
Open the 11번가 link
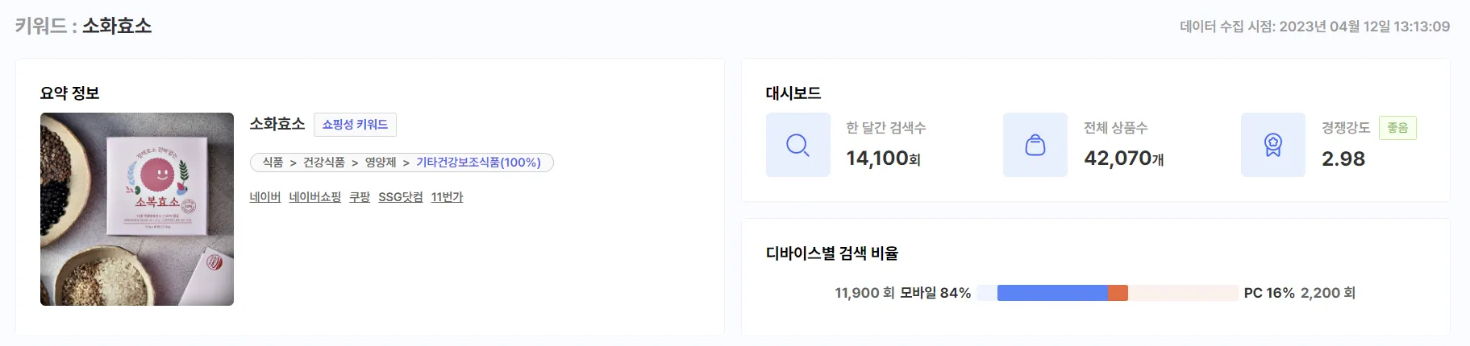[447, 197]
